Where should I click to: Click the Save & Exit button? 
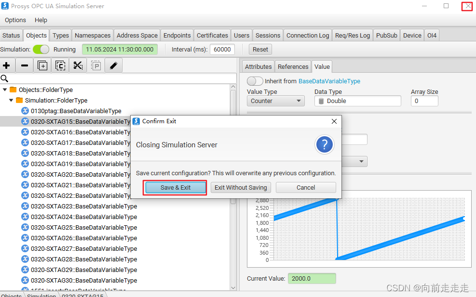point(175,187)
